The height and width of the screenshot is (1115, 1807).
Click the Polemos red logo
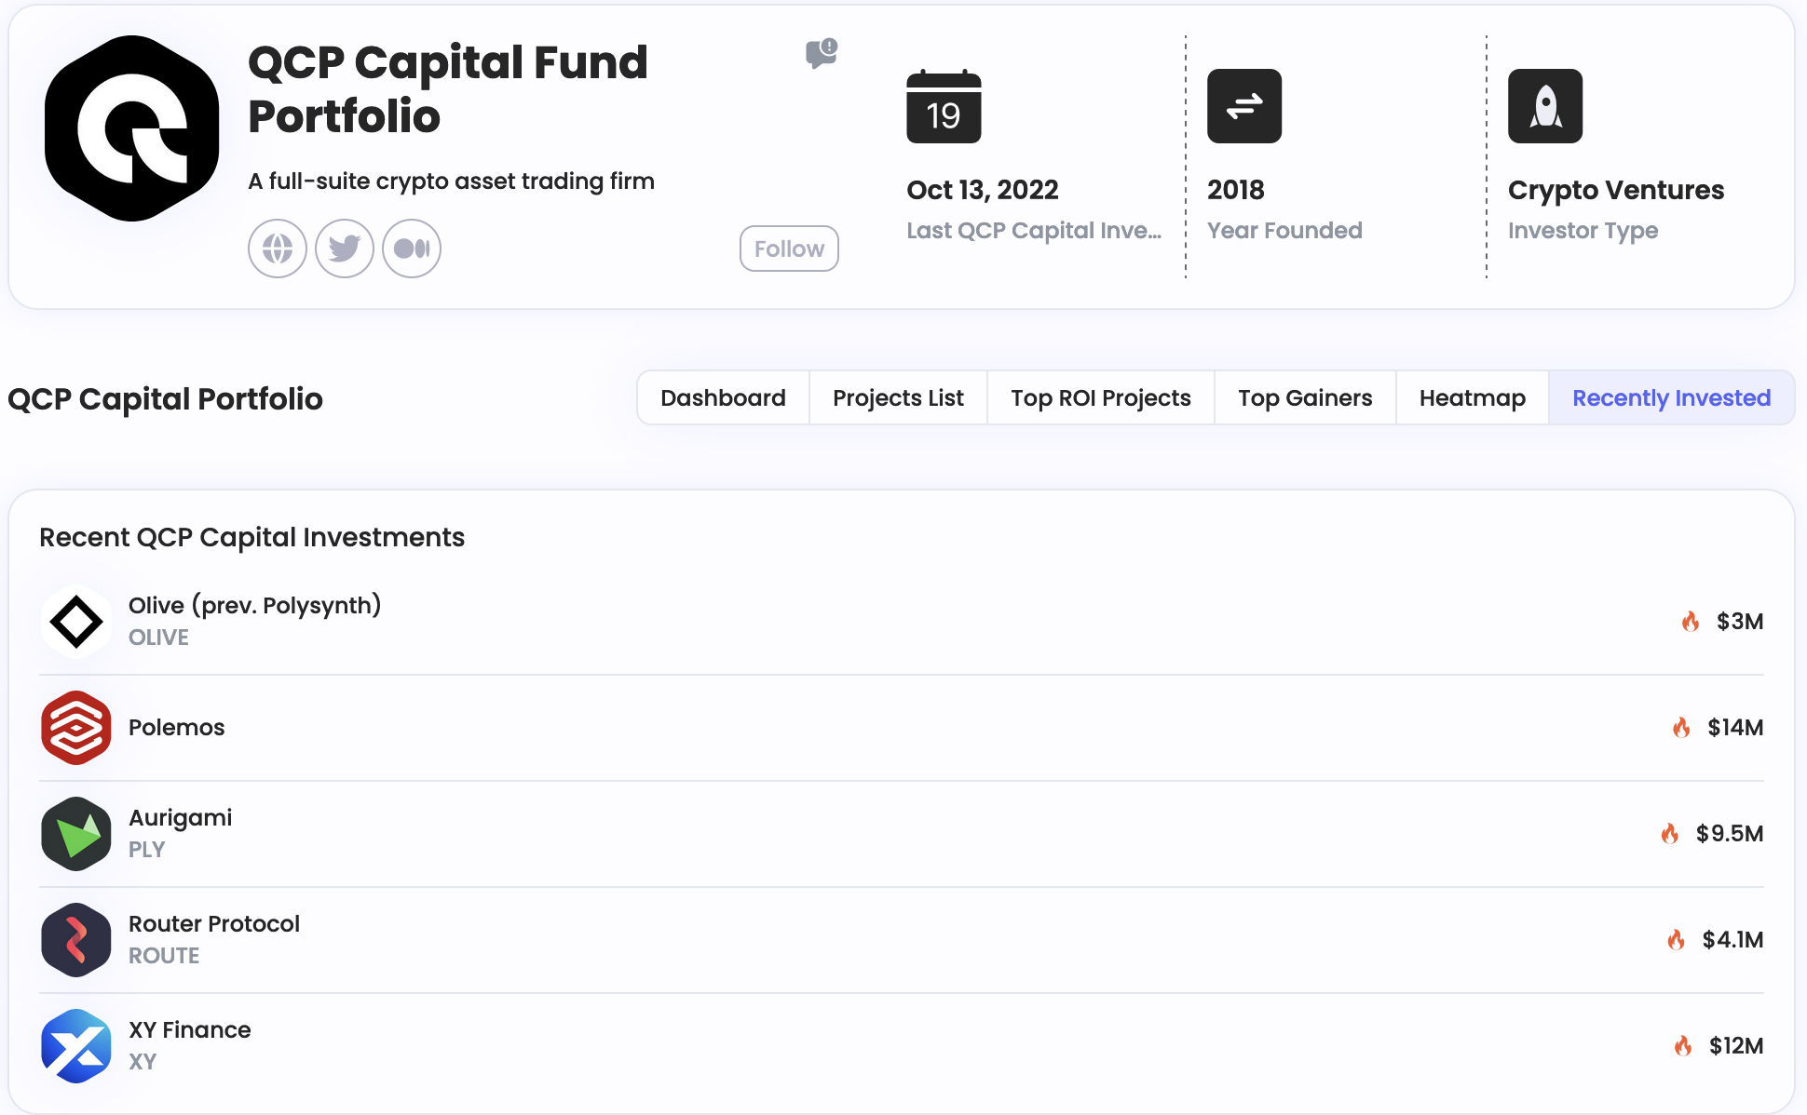pyautogui.click(x=76, y=728)
